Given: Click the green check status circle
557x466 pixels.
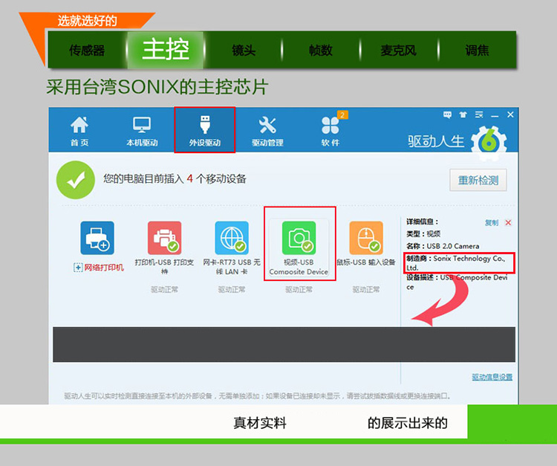Looking at the screenshot, I should click(x=75, y=180).
